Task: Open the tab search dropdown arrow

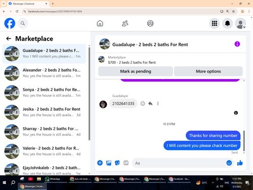Action: 4,4
